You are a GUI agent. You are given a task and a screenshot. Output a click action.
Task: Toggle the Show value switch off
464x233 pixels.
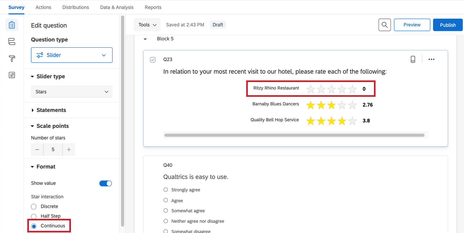[x=106, y=183]
